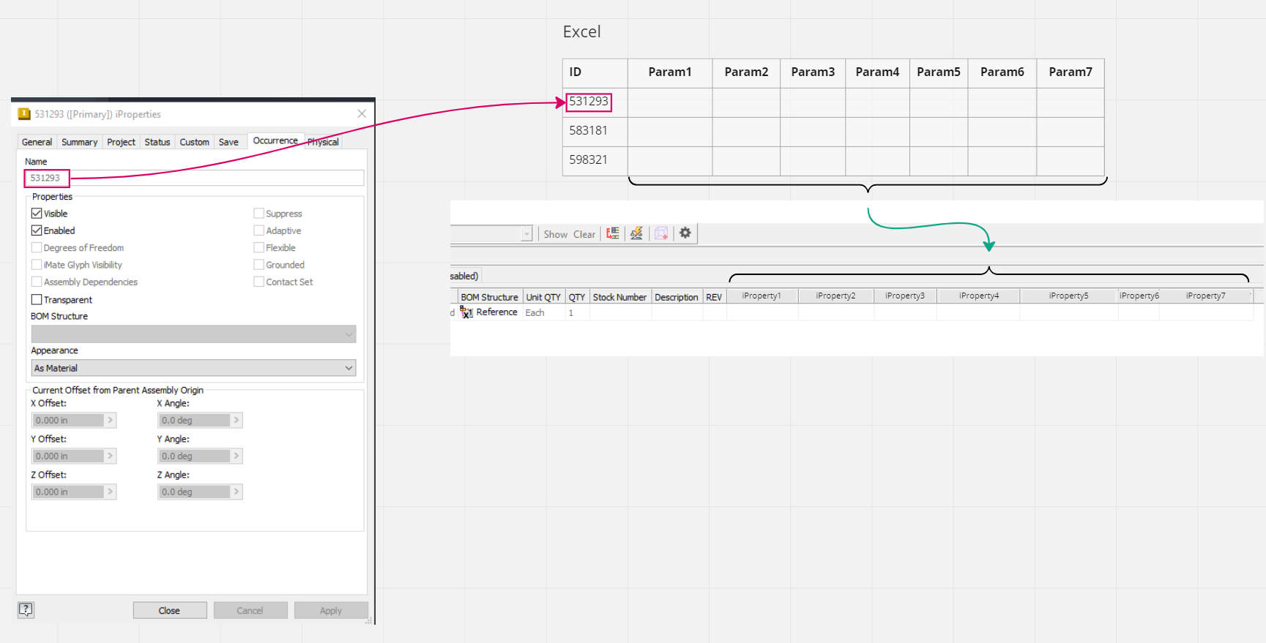Select the Status tab

coord(157,142)
